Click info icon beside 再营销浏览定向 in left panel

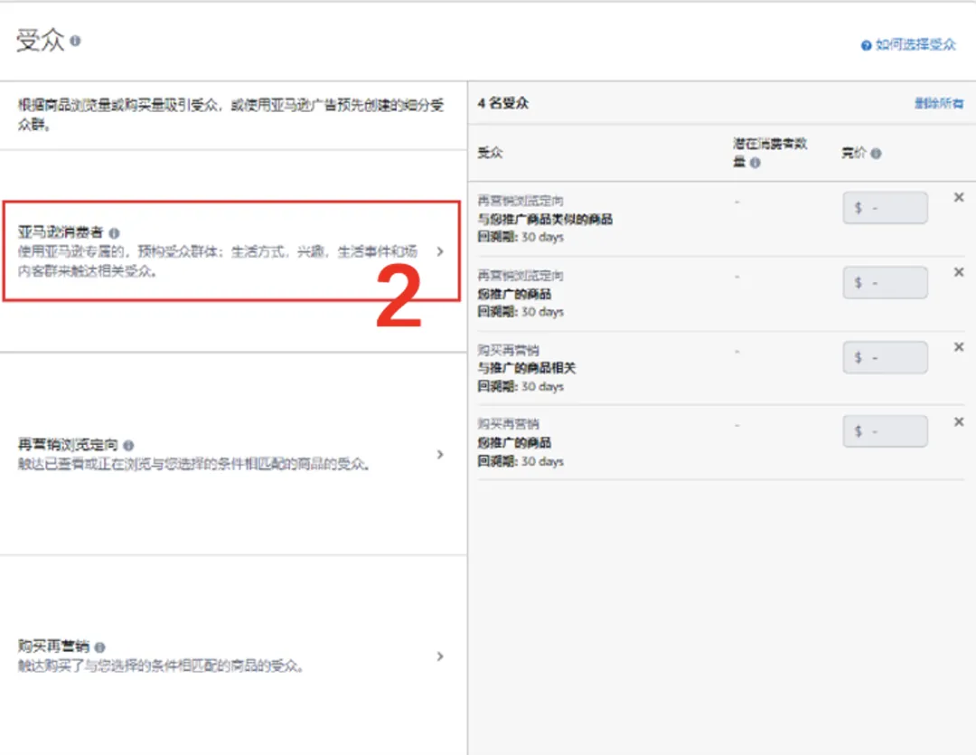(128, 446)
